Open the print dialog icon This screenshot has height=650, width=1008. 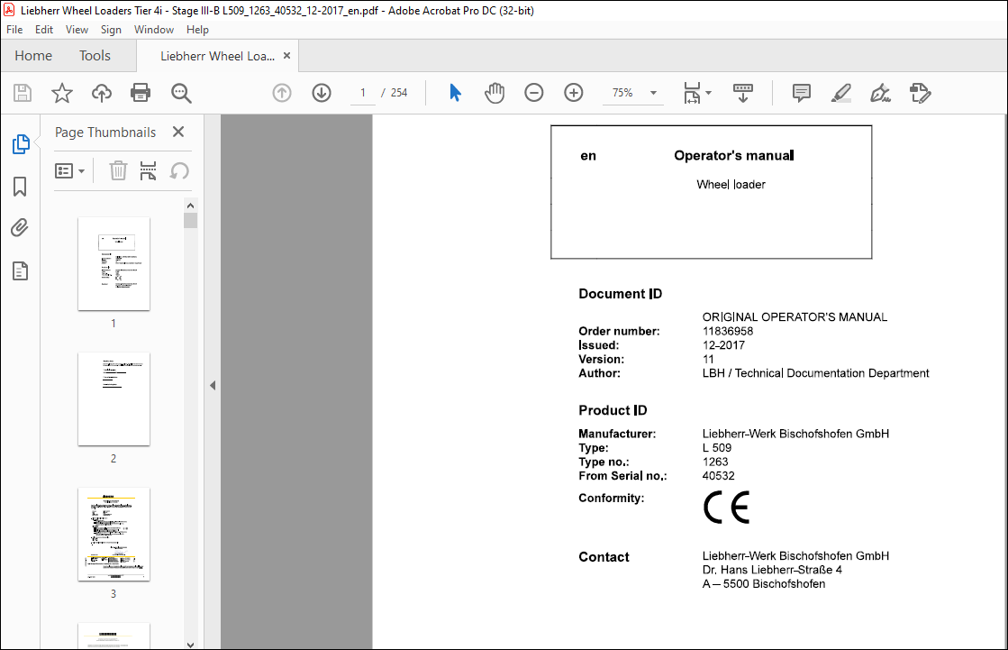141,94
